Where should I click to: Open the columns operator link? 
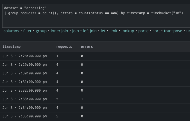click(11, 31)
